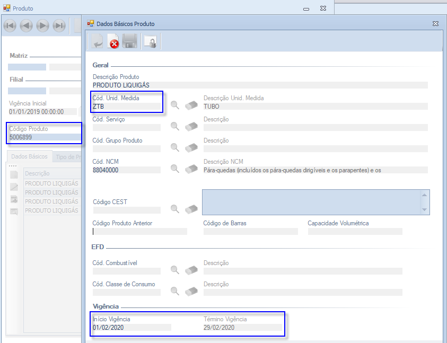
Task: Open the Tipo de Pr... tab
Action: coord(68,156)
